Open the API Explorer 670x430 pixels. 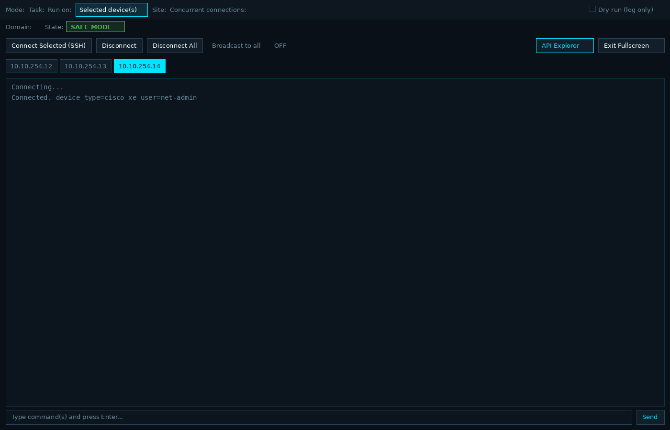click(x=565, y=45)
